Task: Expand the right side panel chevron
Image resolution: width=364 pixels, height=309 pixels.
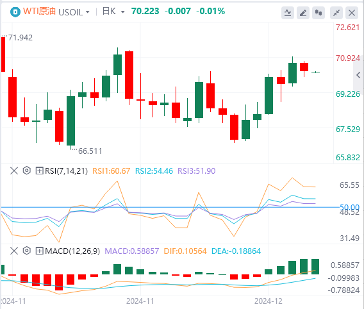Action: tap(358, 75)
